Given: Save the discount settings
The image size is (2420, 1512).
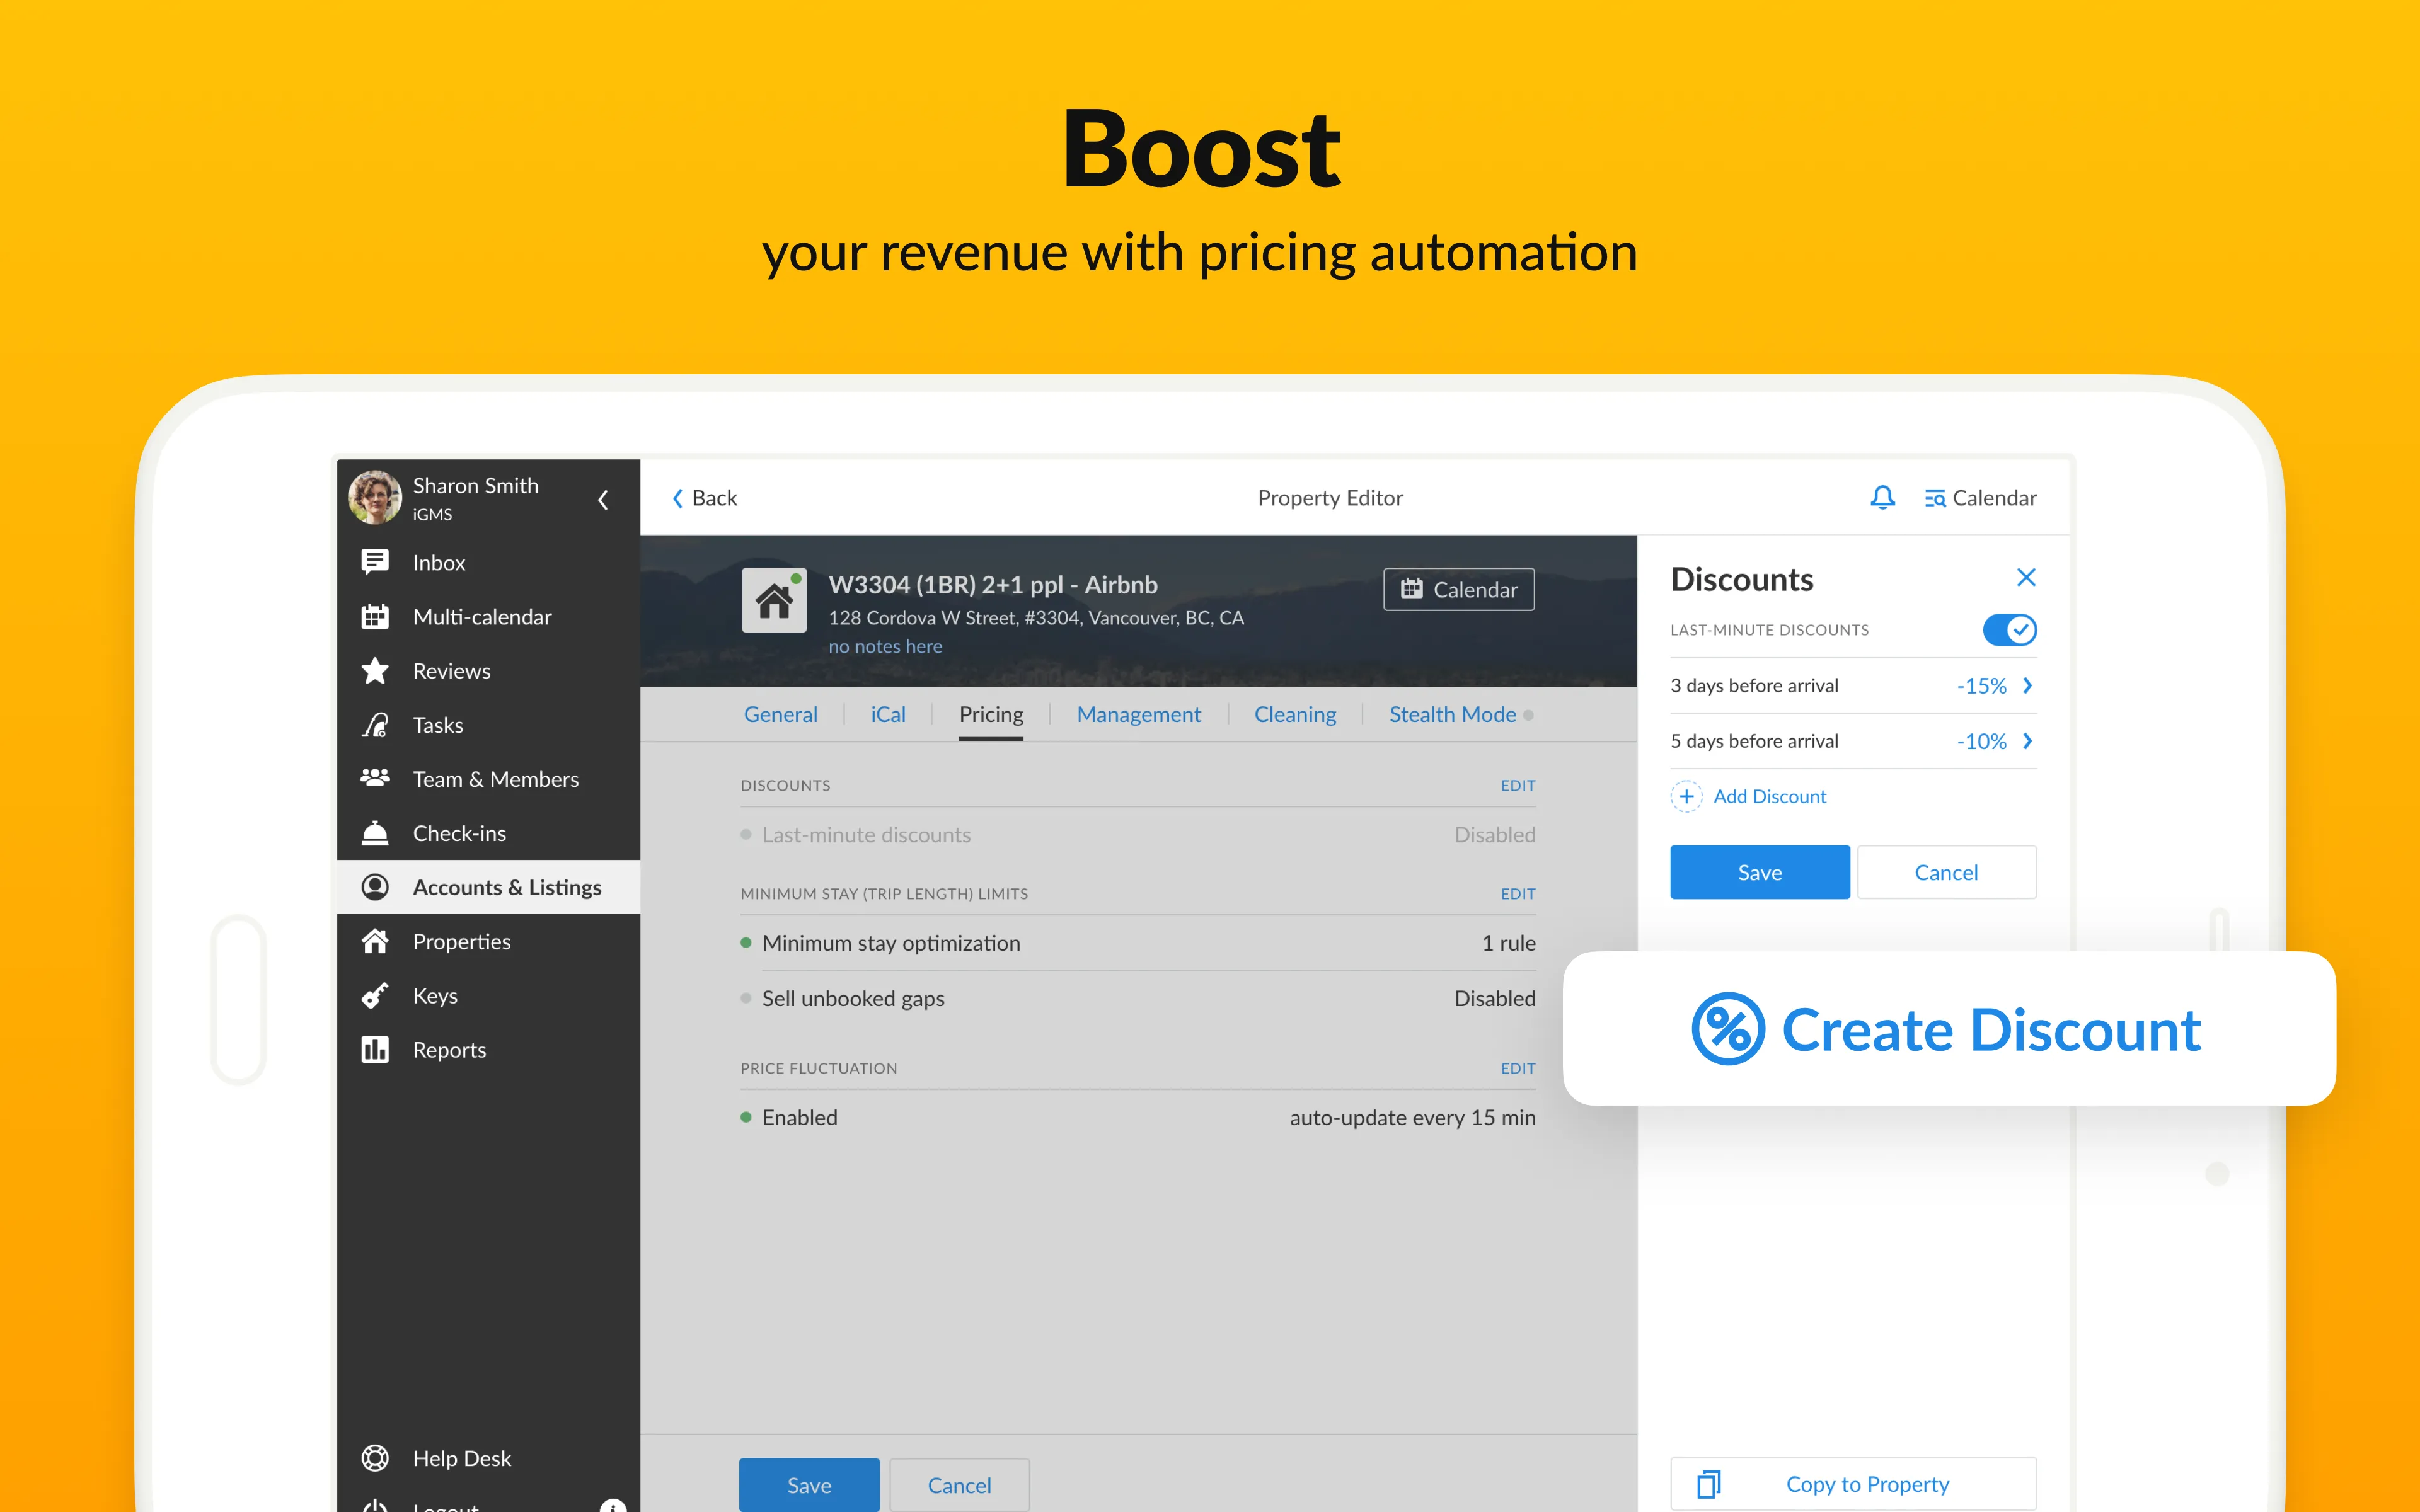Looking at the screenshot, I should tap(1758, 871).
